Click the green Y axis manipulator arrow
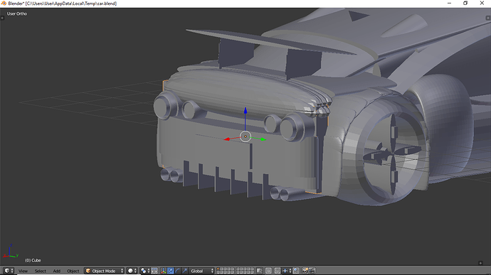 [263, 139]
